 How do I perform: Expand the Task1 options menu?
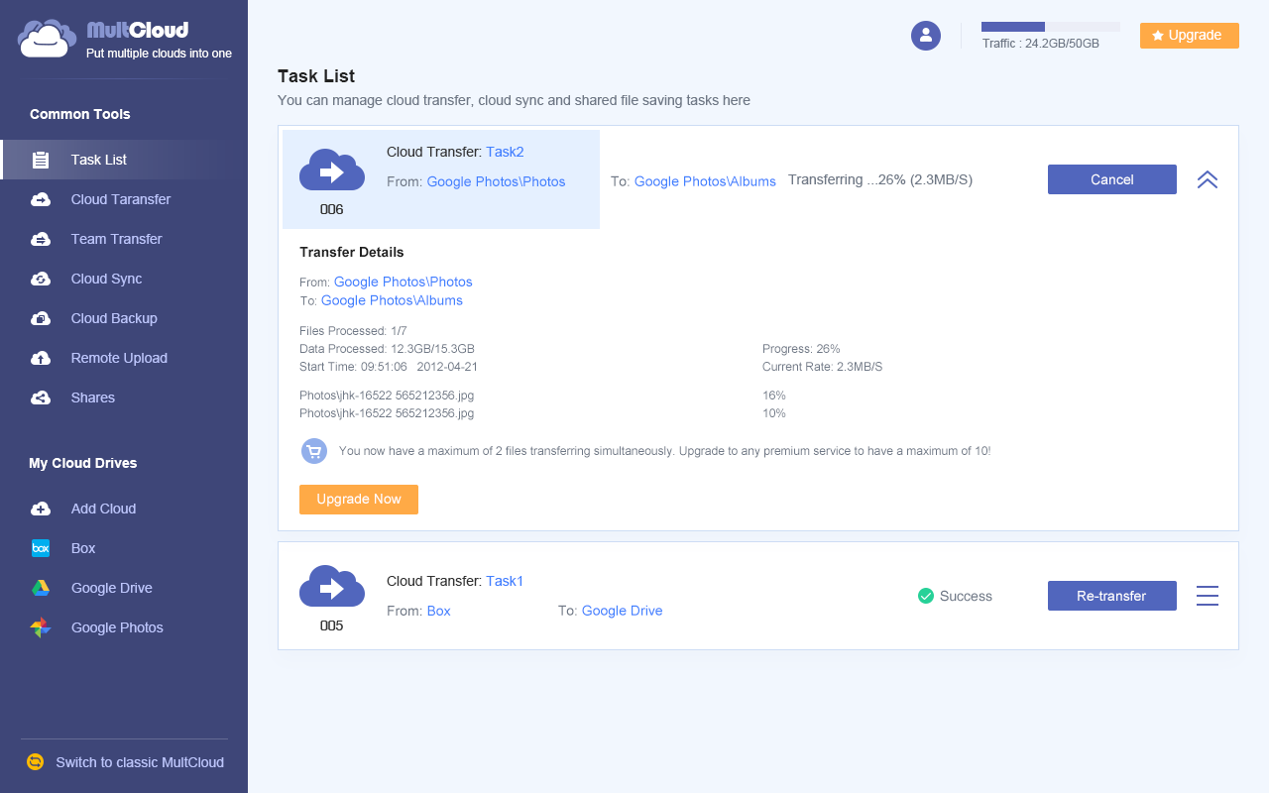coord(1207,596)
